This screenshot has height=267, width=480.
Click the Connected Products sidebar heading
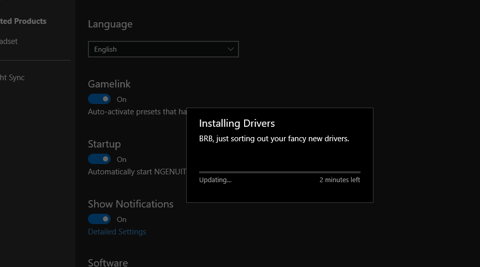(23, 21)
